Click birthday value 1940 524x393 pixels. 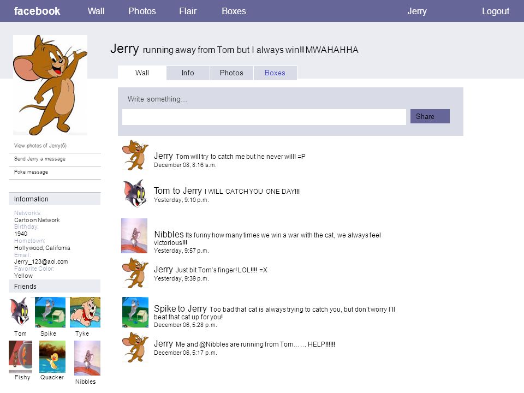21,234
